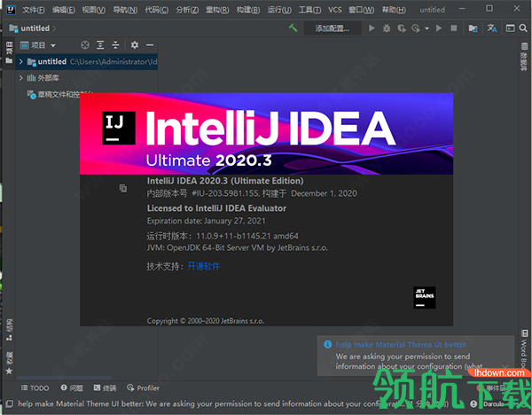Open the VCS menu
This screenshot has width=532, height=415.
[x=335, y=10]
